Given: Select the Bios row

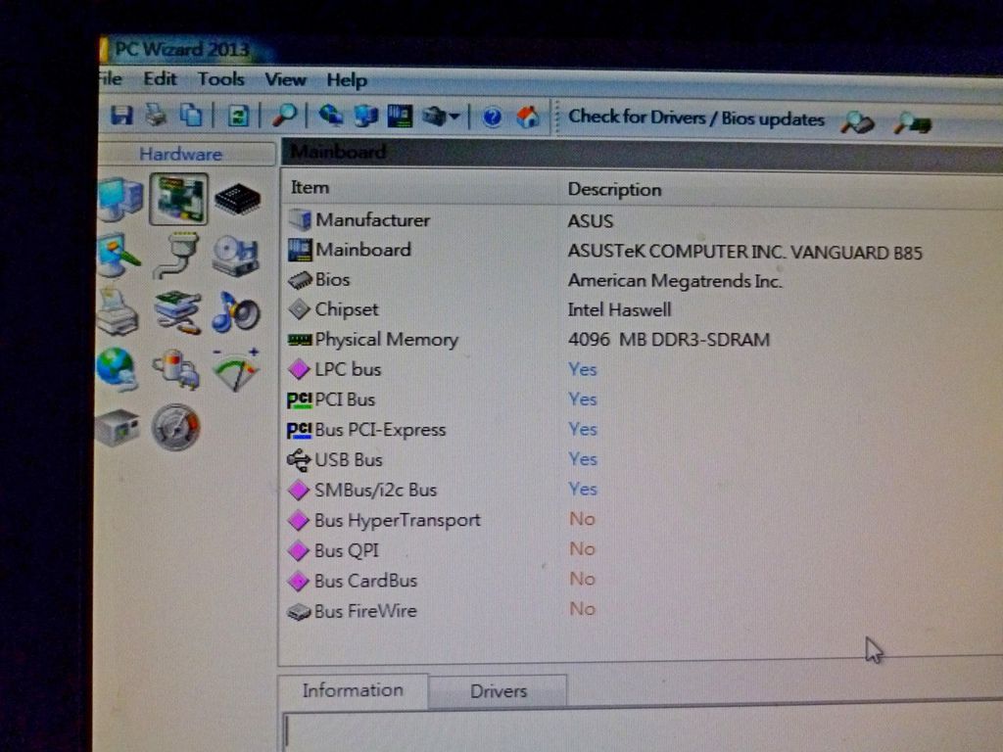Looking at the screenshot, I should 643,280.
